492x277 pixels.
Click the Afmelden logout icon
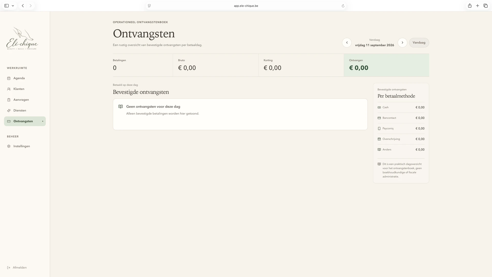click(9, 268)
